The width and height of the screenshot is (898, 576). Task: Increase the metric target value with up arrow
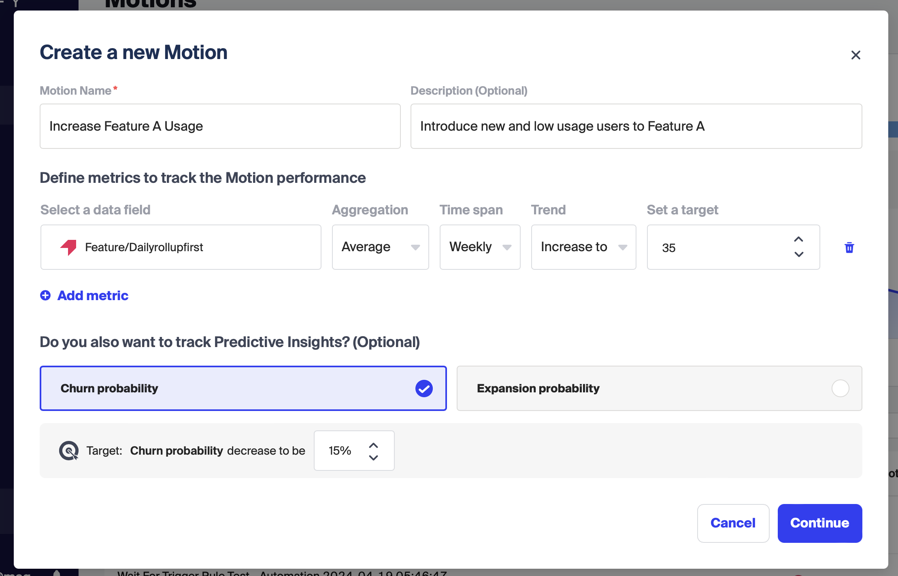tap(798, 239)
